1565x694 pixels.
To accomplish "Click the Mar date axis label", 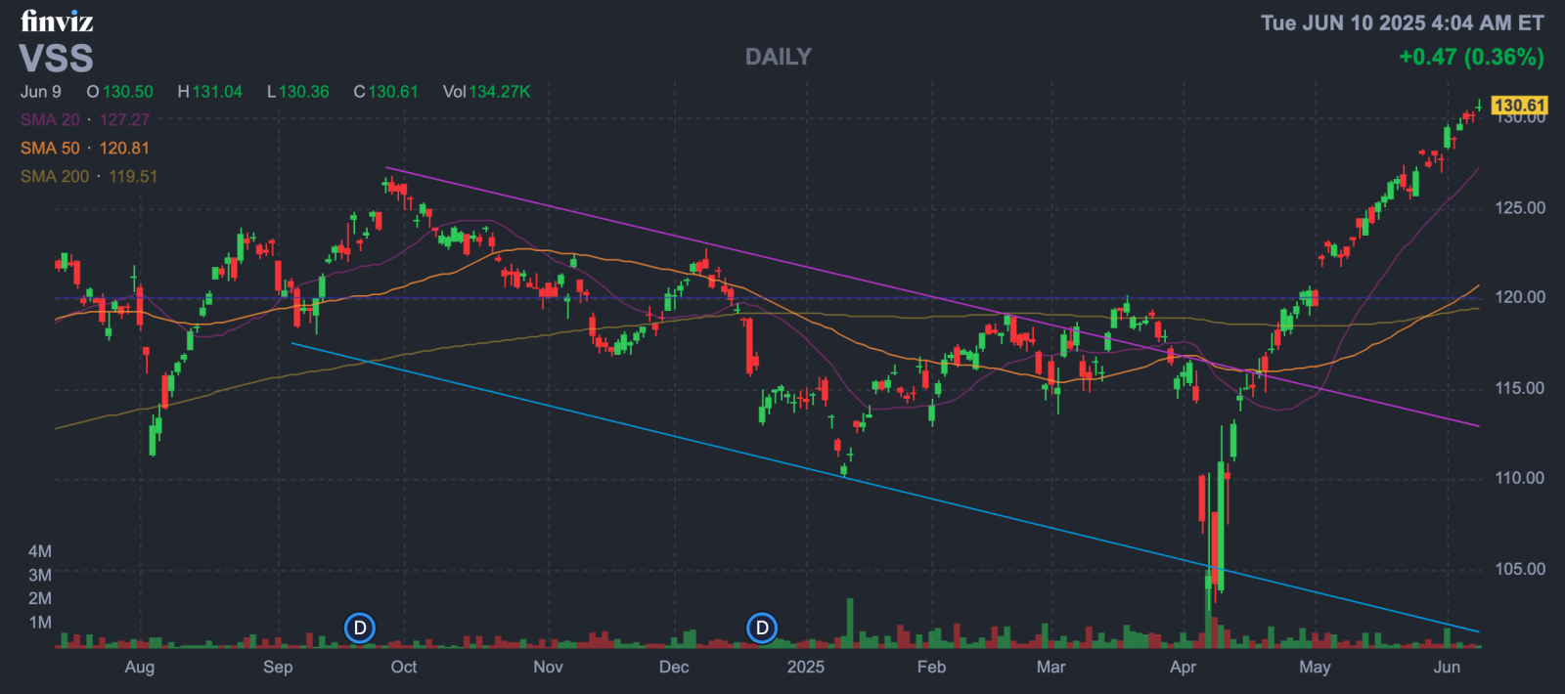I will [x=1051, y=667].
